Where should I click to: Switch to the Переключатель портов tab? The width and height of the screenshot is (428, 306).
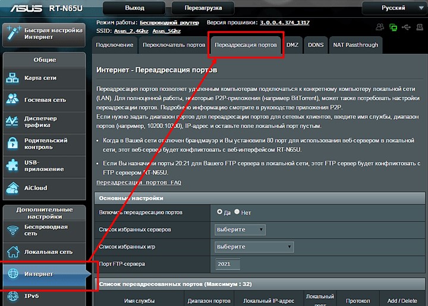point(174,45)
